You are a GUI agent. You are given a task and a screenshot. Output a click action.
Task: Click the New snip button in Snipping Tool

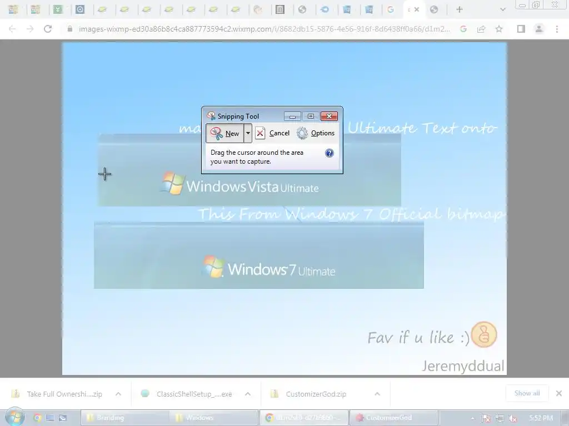(x=224, y=133)
